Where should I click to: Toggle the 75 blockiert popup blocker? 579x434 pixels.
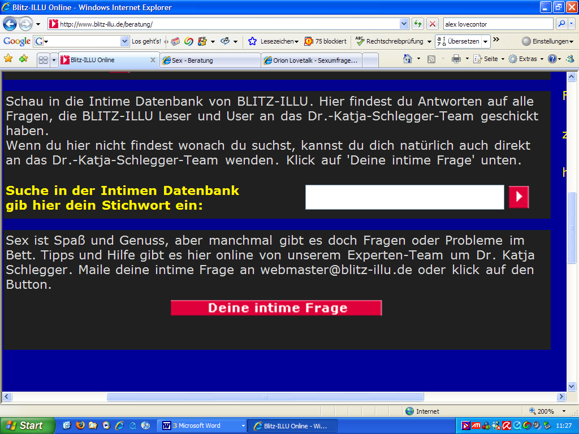pos(326,41)
